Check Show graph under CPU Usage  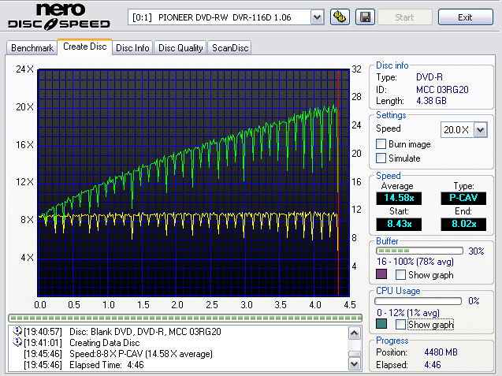point(401,325)
